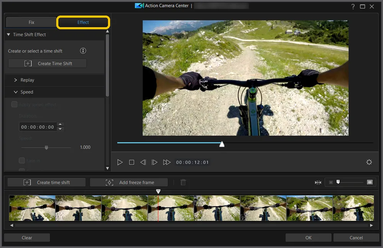Step to the previous frame

143,162
